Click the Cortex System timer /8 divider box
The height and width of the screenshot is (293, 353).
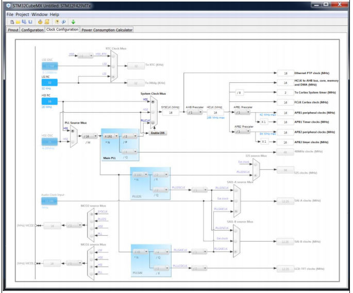tap(239, 93)
